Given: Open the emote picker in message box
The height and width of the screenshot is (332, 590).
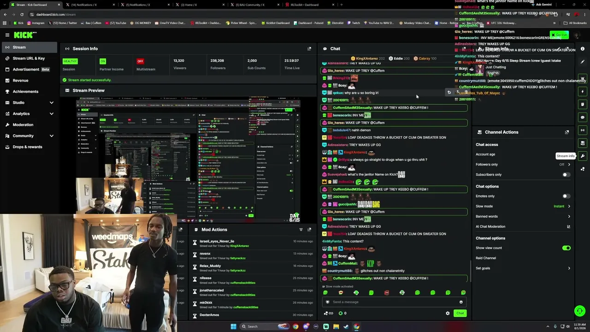Looking at the screenshot, I should (461, 302).
